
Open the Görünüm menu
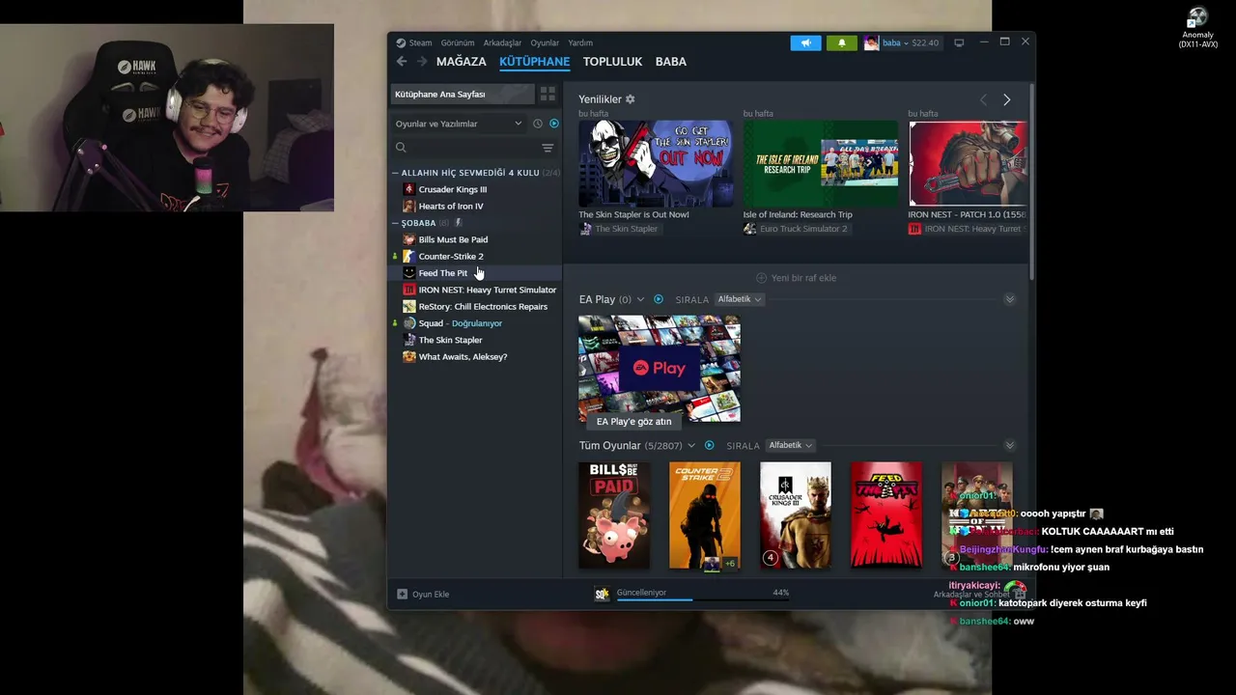tap(458, 42)
